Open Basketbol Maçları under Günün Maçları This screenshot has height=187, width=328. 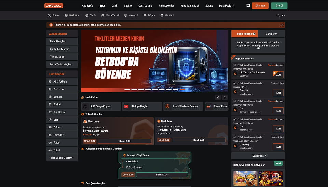pyautogui.click(x=62, y=49)
